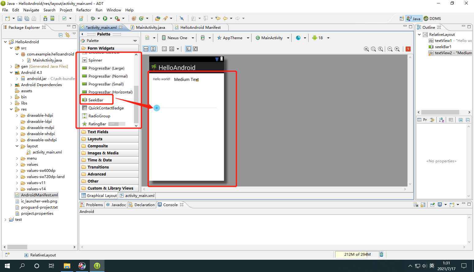Viewport: 474px width, 272px height.
Task: Open File Explorer from taskbar
Action: point(67,266)
